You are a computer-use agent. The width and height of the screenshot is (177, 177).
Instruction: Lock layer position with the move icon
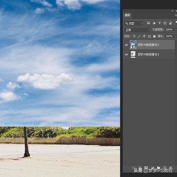pyautogui.click(x=144, y=36)
